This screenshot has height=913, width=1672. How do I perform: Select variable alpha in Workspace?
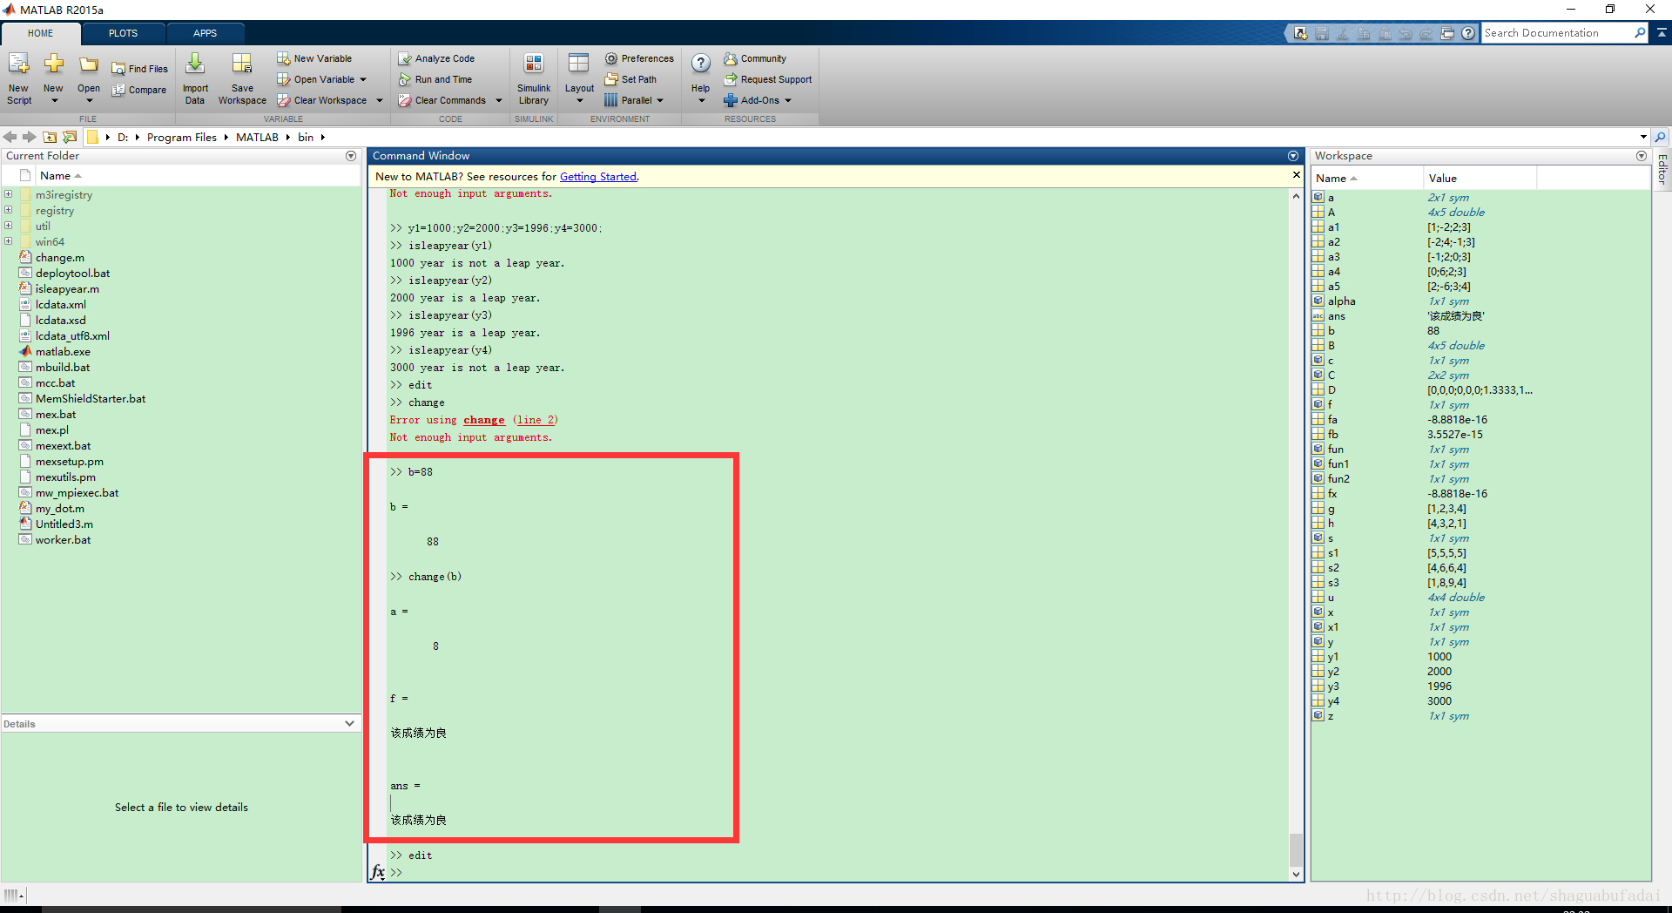(1341, 301)
